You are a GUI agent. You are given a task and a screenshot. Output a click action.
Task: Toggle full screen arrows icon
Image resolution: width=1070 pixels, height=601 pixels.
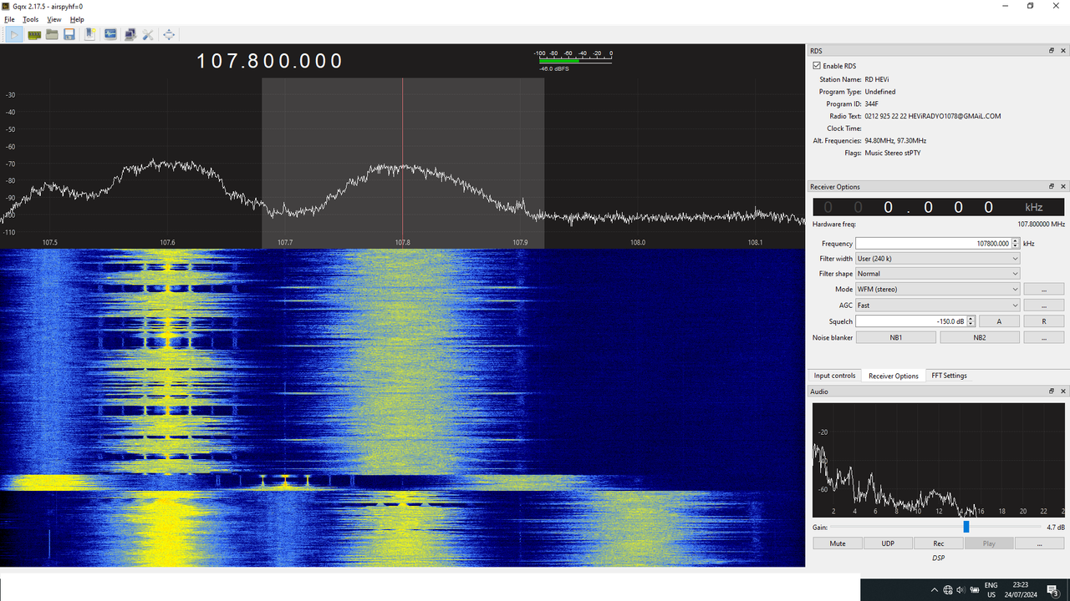(x=169, y=34)
